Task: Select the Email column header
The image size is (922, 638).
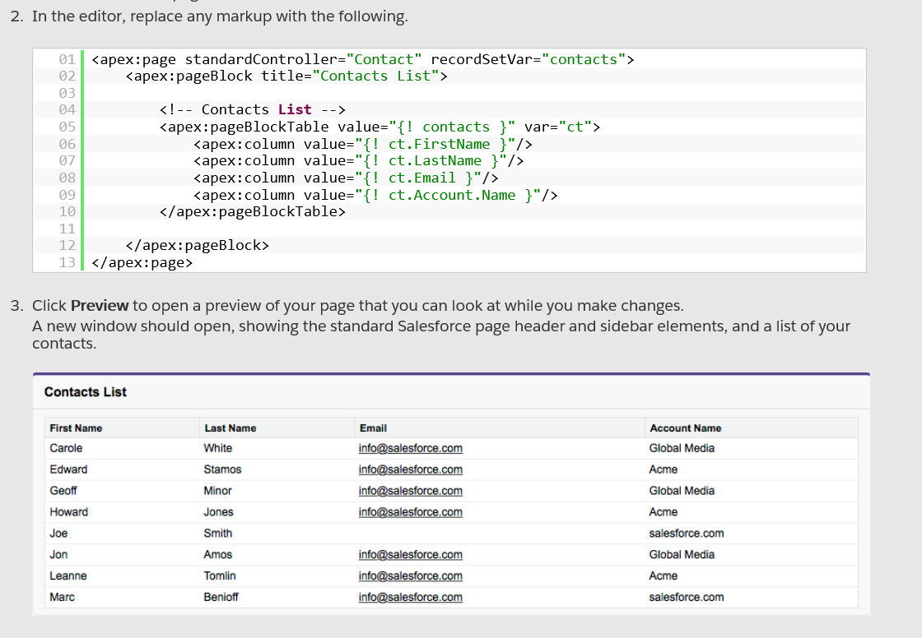Action: coord(373,428)
